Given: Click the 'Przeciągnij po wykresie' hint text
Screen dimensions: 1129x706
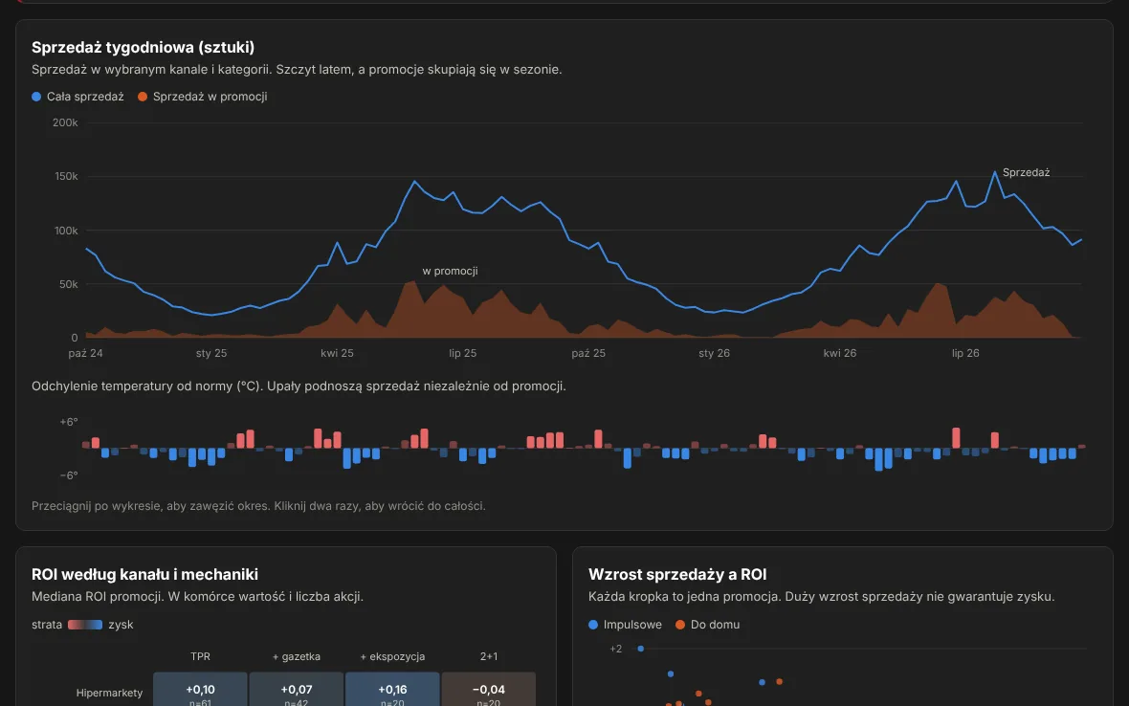Looking at the screenshot, I should point(258,506).
